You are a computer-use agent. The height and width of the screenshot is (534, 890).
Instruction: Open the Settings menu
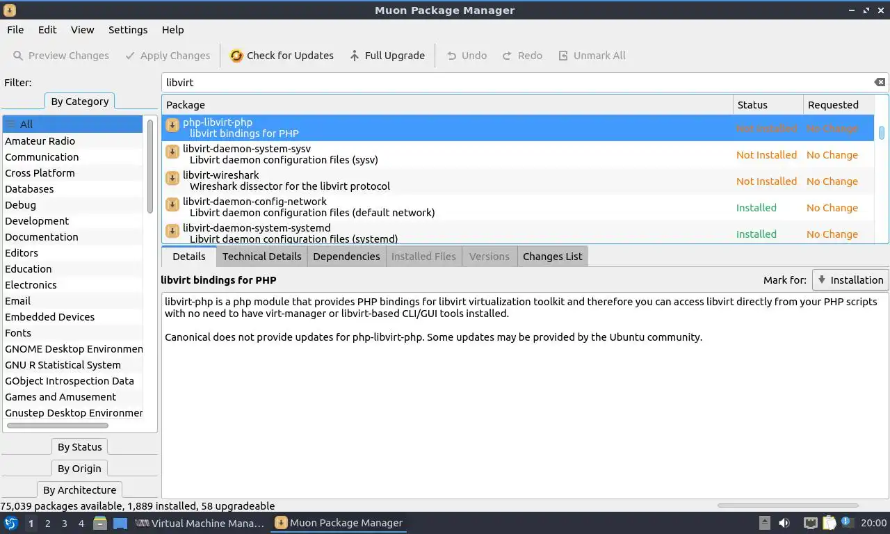[x=128, y=30]
